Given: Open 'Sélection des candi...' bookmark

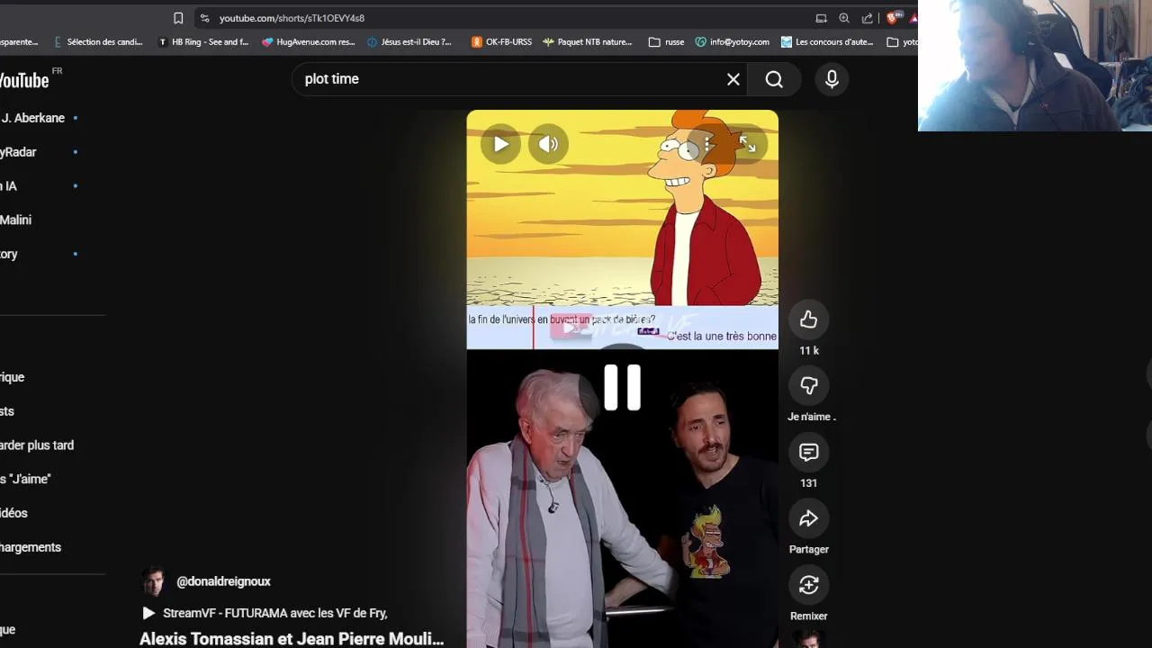Looking at the screenshot, I should [x=97, y=41].
